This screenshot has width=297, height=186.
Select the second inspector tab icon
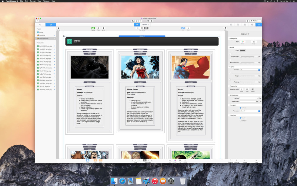coord(238,25)
